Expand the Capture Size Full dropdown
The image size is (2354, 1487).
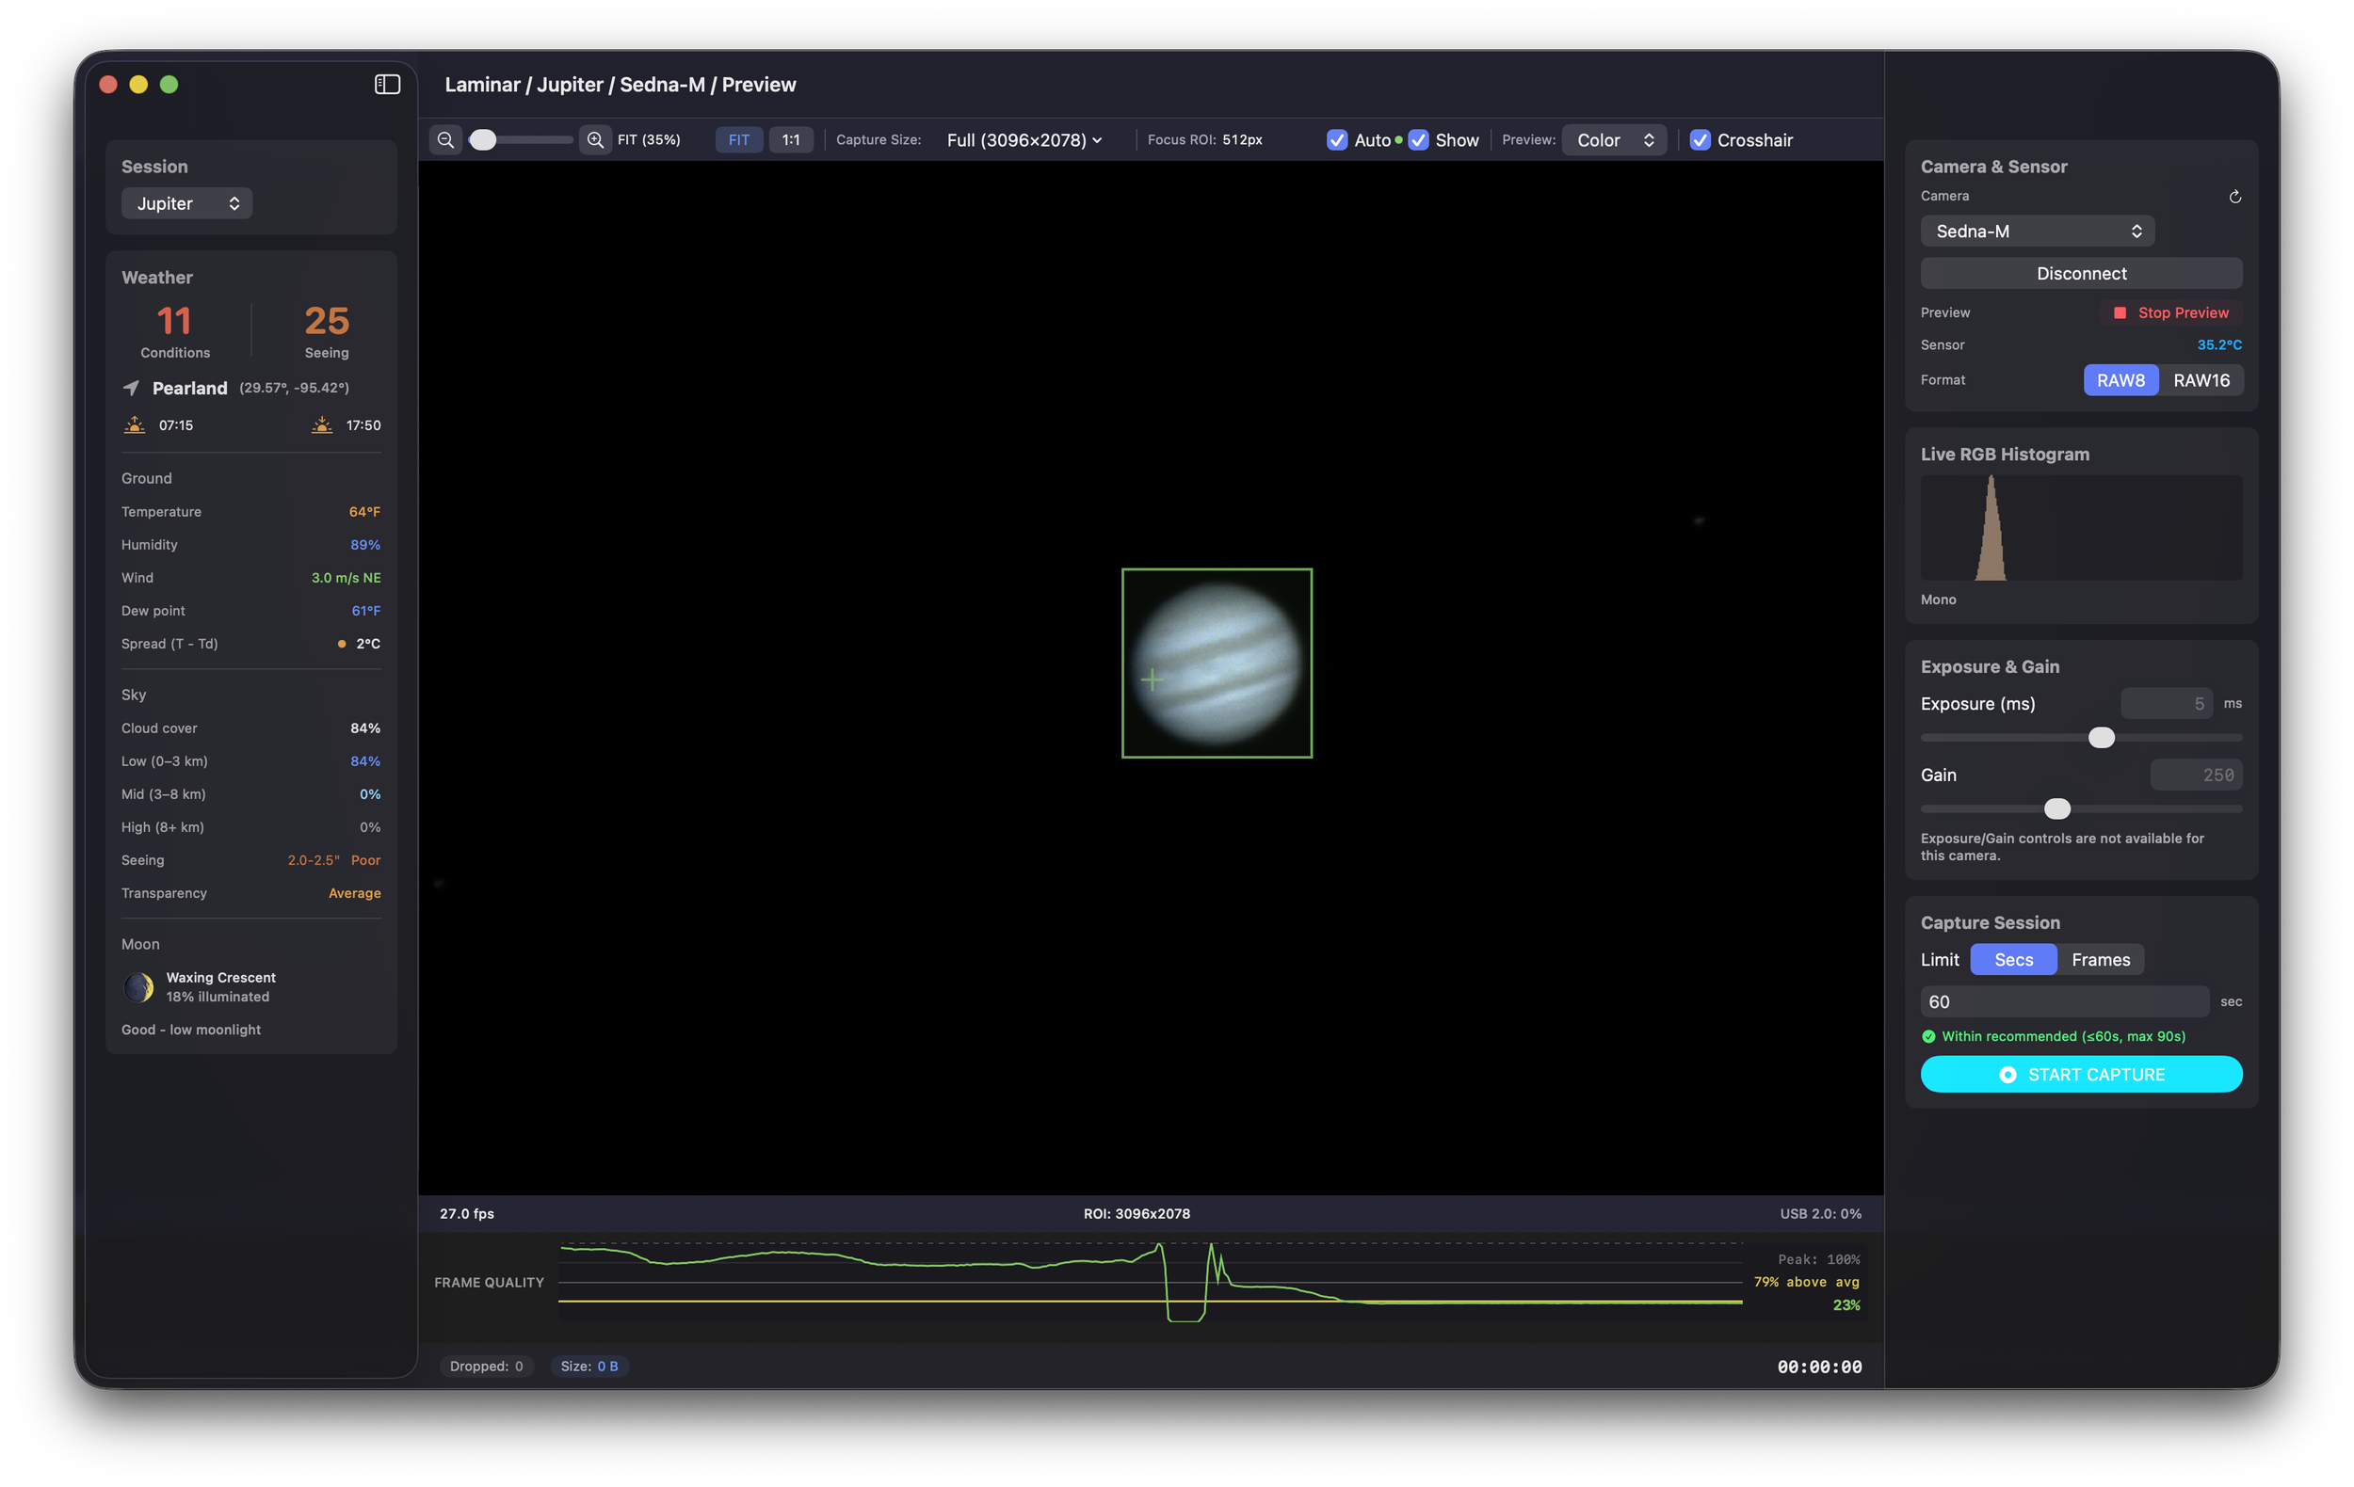1024,139
